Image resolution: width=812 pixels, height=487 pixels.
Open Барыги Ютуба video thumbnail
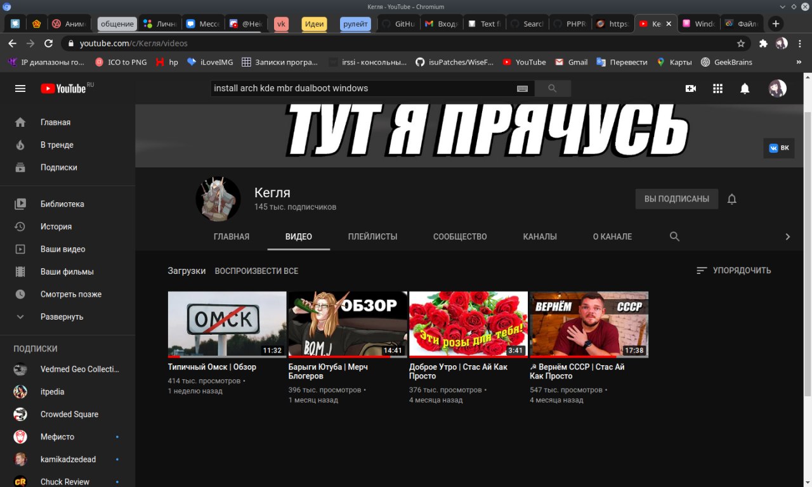point(348,325)
